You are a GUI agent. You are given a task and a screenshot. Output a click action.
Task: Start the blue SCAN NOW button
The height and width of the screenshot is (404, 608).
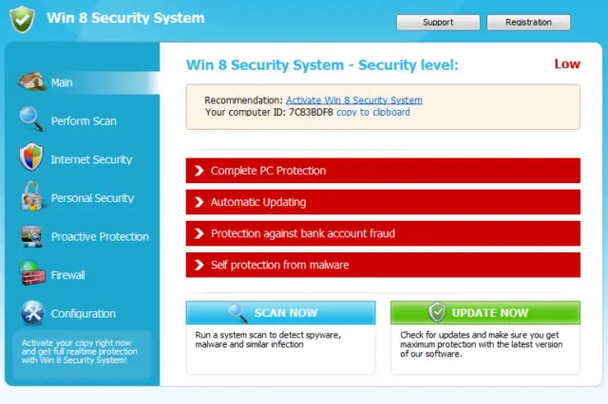[x=281, y=313]
